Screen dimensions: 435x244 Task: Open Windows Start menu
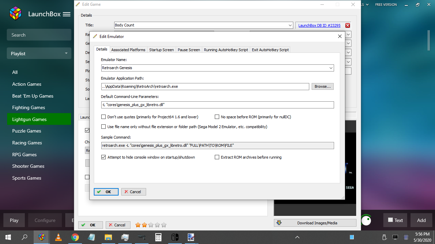click(8, 237)
